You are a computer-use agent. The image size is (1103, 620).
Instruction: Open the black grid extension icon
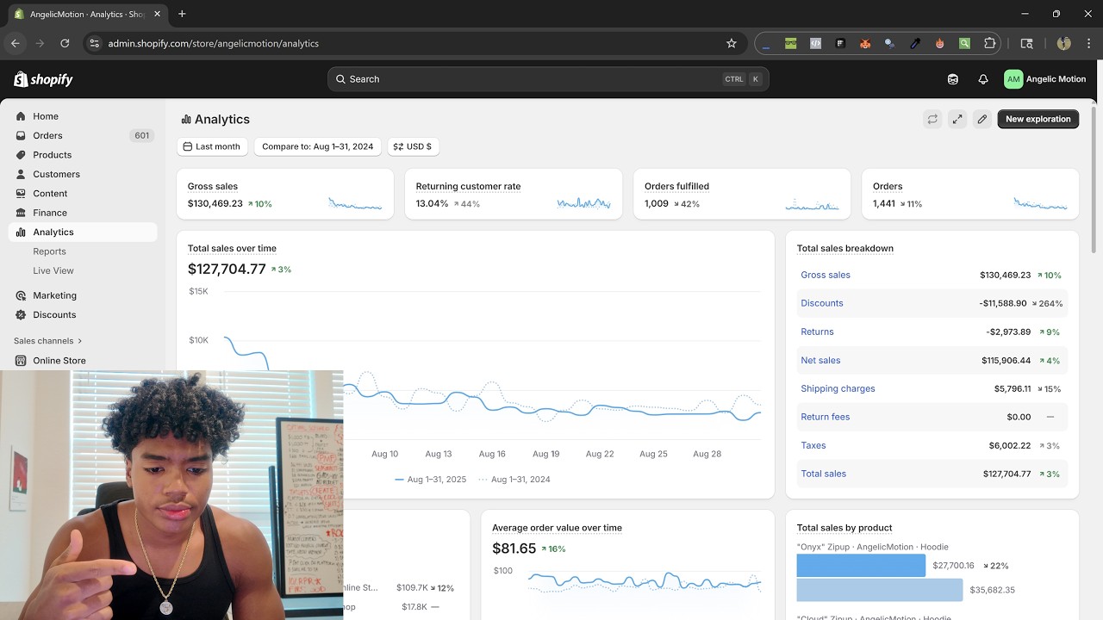pos(840,43)
